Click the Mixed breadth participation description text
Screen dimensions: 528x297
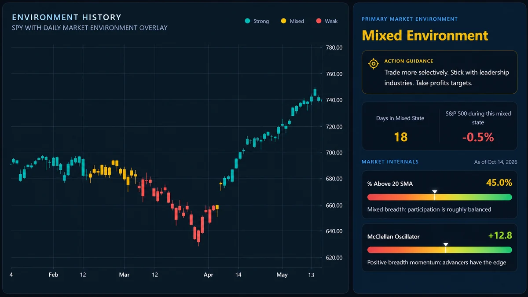point(429,209)
